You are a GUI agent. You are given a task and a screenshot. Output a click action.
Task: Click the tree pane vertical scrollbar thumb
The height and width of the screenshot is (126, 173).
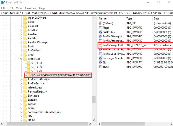[94, 99]
